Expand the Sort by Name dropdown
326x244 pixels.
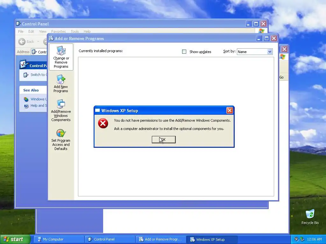pos(269,52)
